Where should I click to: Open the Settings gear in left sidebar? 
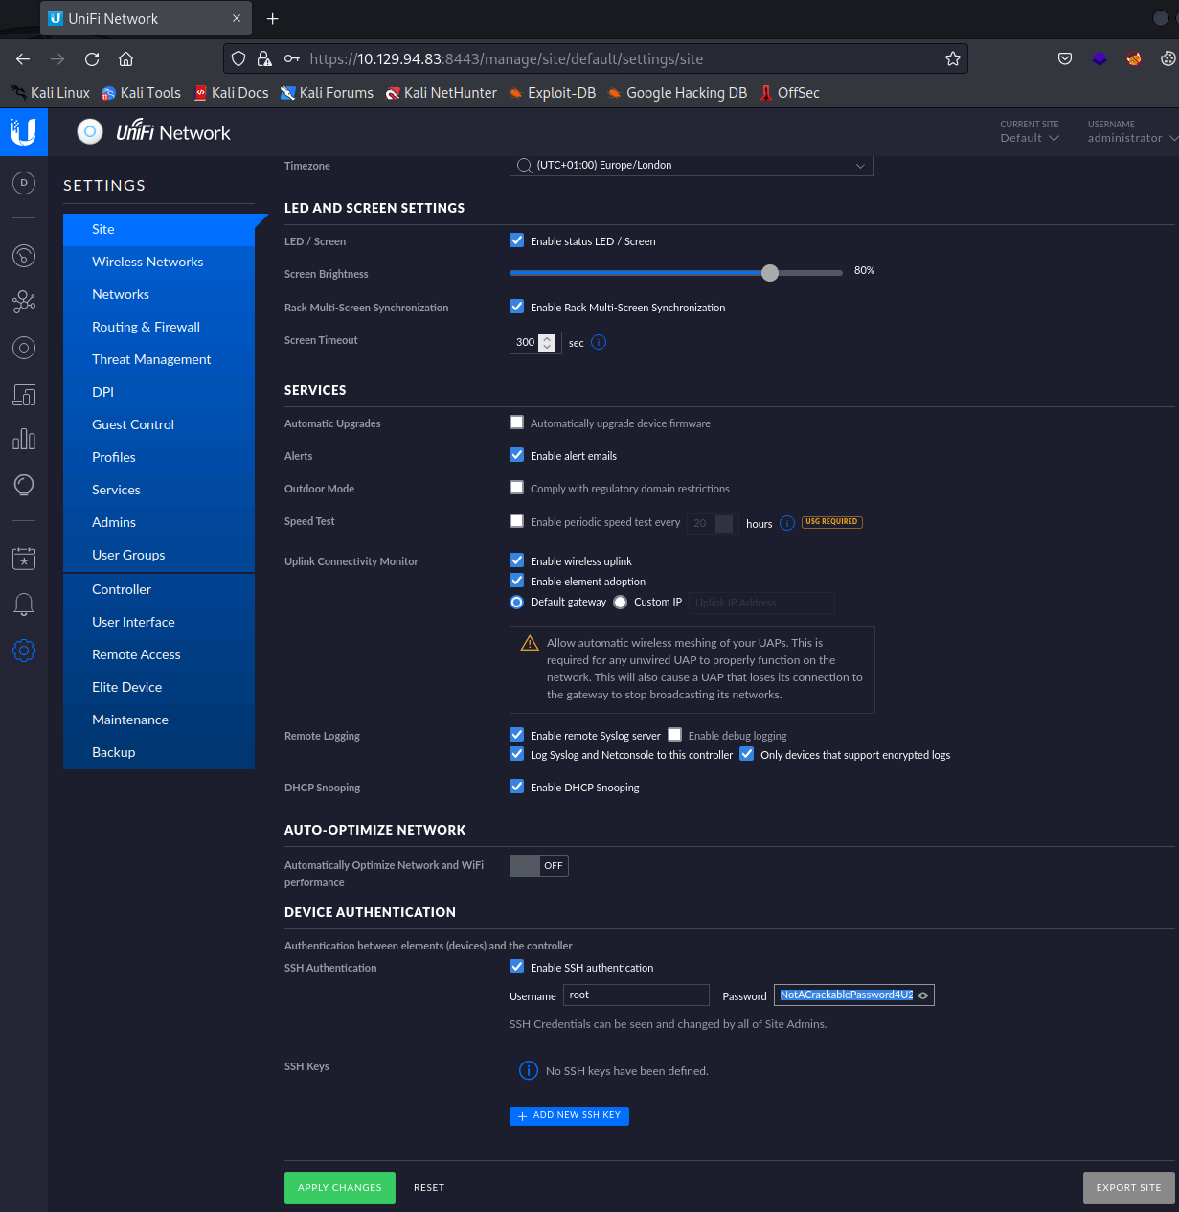(x=24, y=651)
